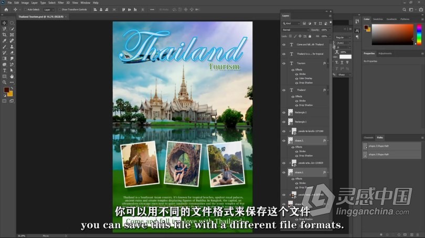Select the Gradient tool
This screenshot has height=238, width=425.
(x=4, y=59)
